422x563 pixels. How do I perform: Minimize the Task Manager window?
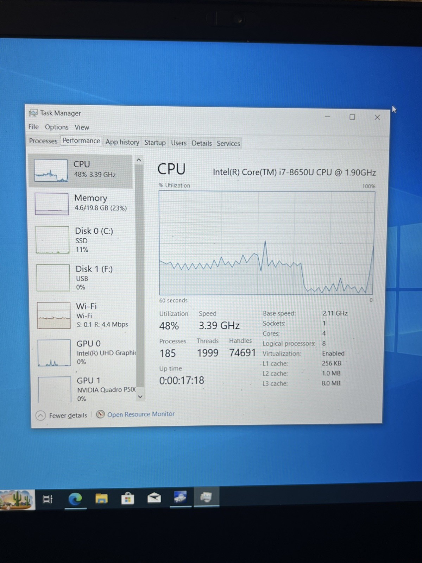(327, 117)
